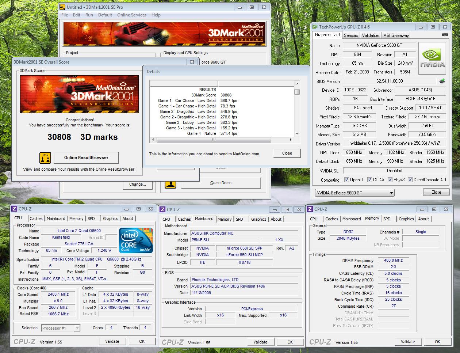Open the Online Services menu
460x353 pixels.
coord(132,15)
